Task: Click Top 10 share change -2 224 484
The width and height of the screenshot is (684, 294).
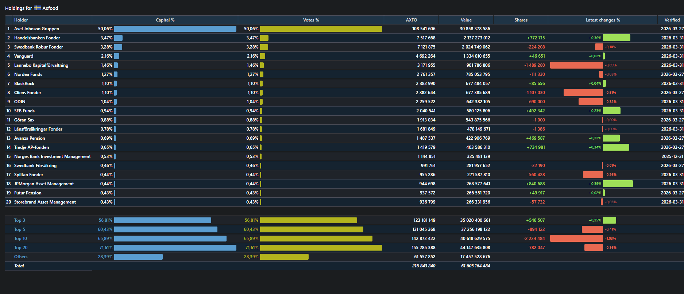Action: pos(534,239)
